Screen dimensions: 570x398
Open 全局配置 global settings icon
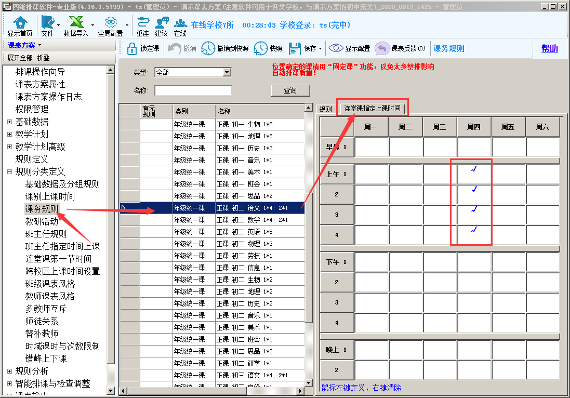(x=110, y=23)
